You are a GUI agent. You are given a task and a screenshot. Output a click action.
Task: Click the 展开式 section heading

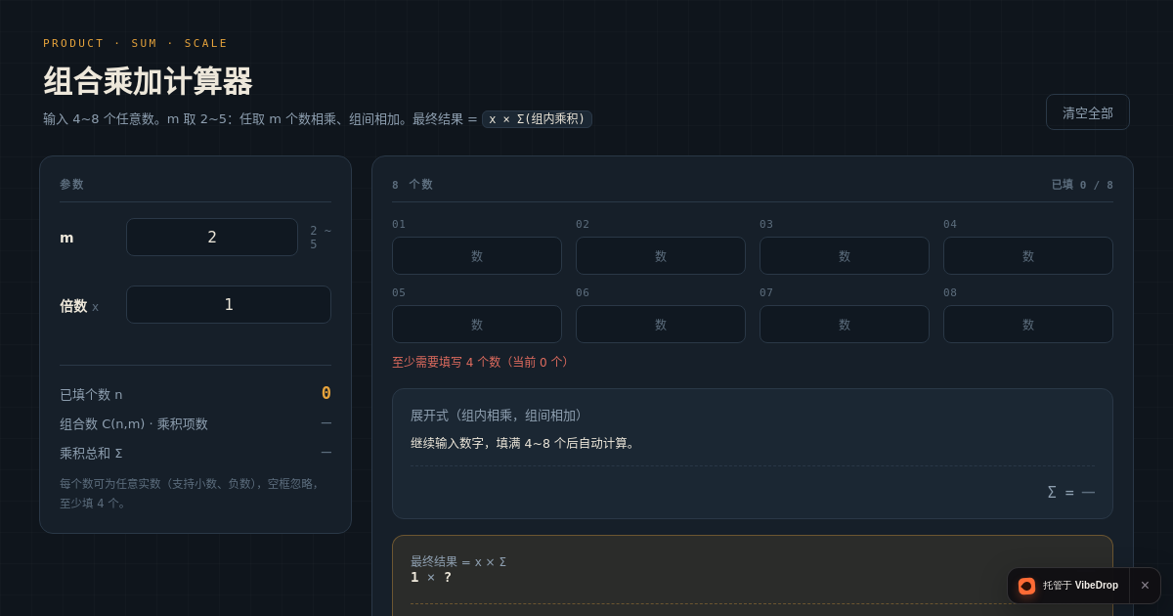click(499, 416)
